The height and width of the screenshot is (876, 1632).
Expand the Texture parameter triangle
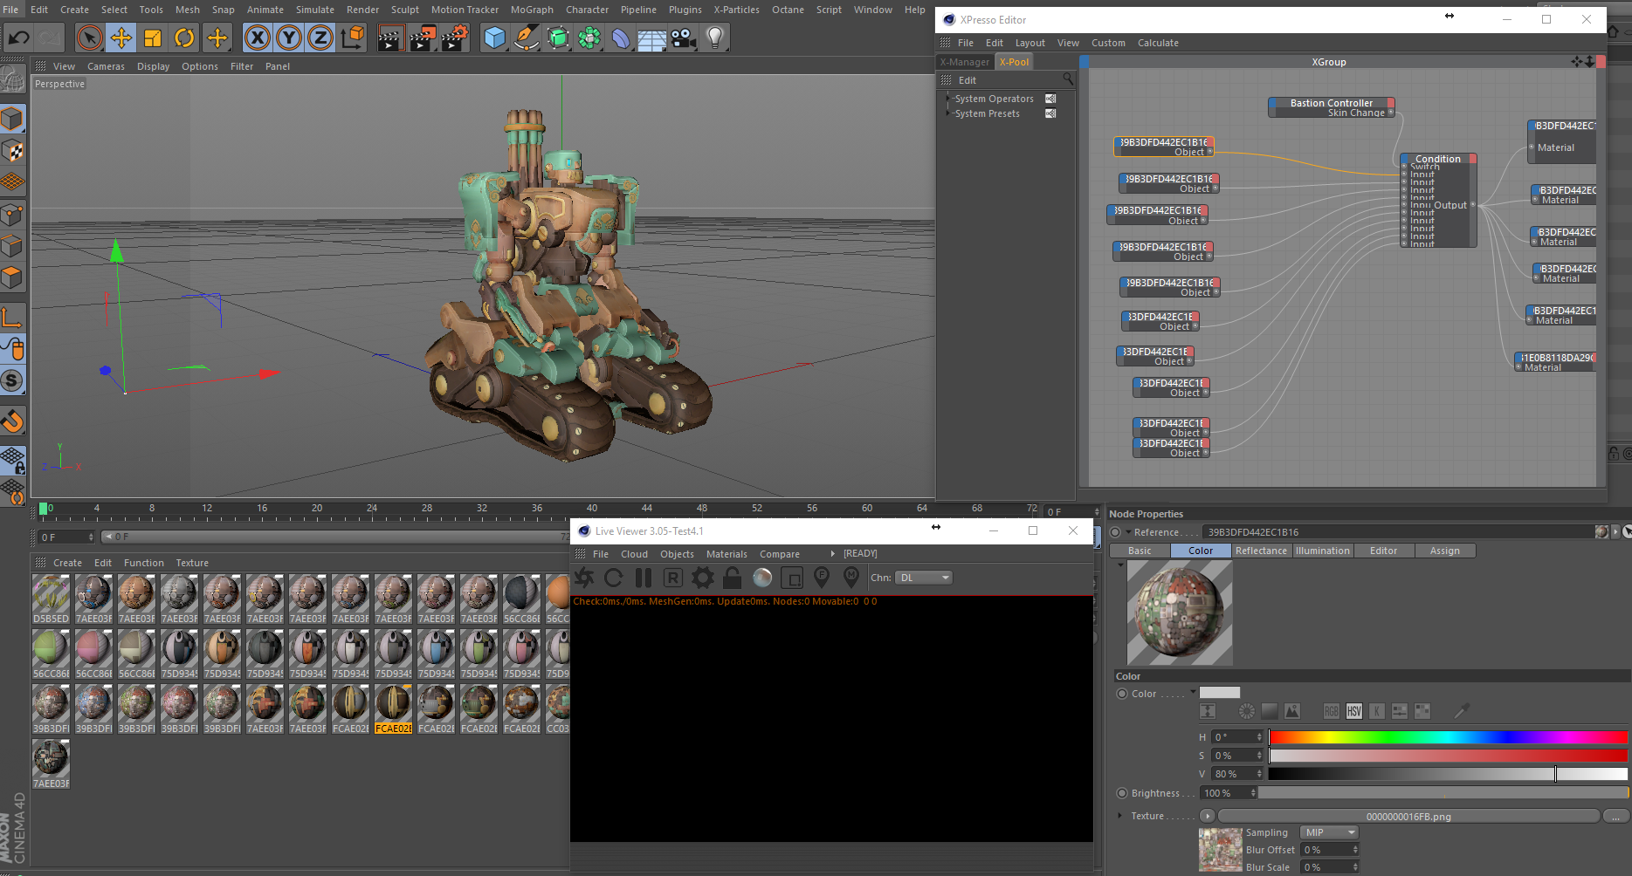click(1120, 816)
